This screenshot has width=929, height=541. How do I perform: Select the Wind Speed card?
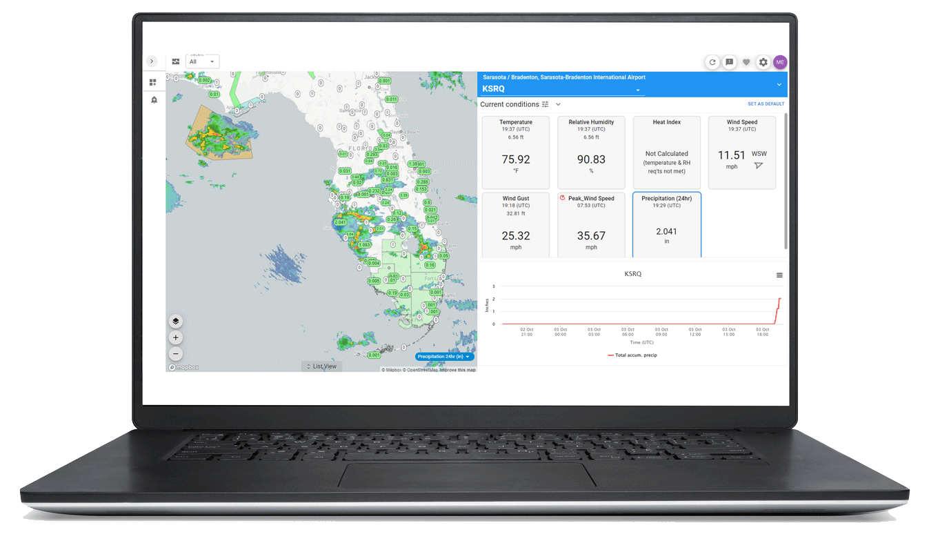click(x=742, y=153)
